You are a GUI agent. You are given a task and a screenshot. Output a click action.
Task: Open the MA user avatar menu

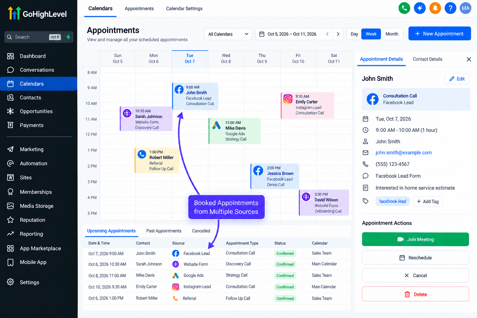(x=466, y=8)
